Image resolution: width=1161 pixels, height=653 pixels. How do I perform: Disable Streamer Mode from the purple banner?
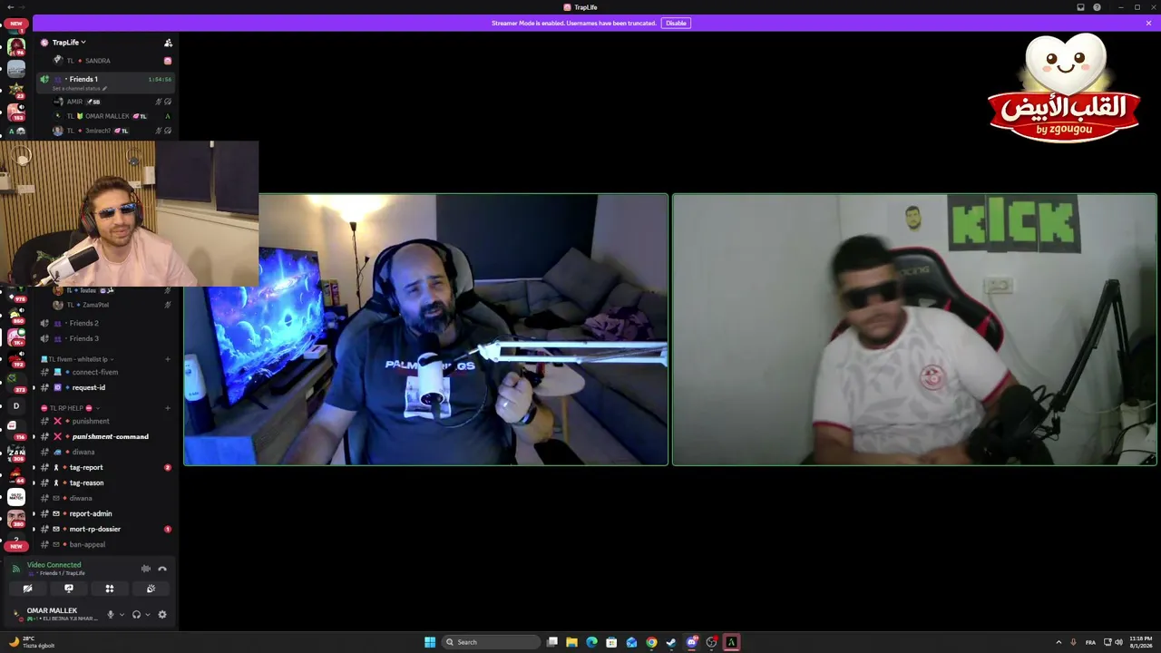click(676, 23)
